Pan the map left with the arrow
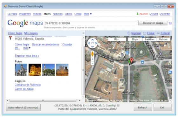 89,43
